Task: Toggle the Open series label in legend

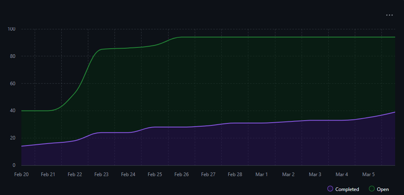Action: (383, 189)
